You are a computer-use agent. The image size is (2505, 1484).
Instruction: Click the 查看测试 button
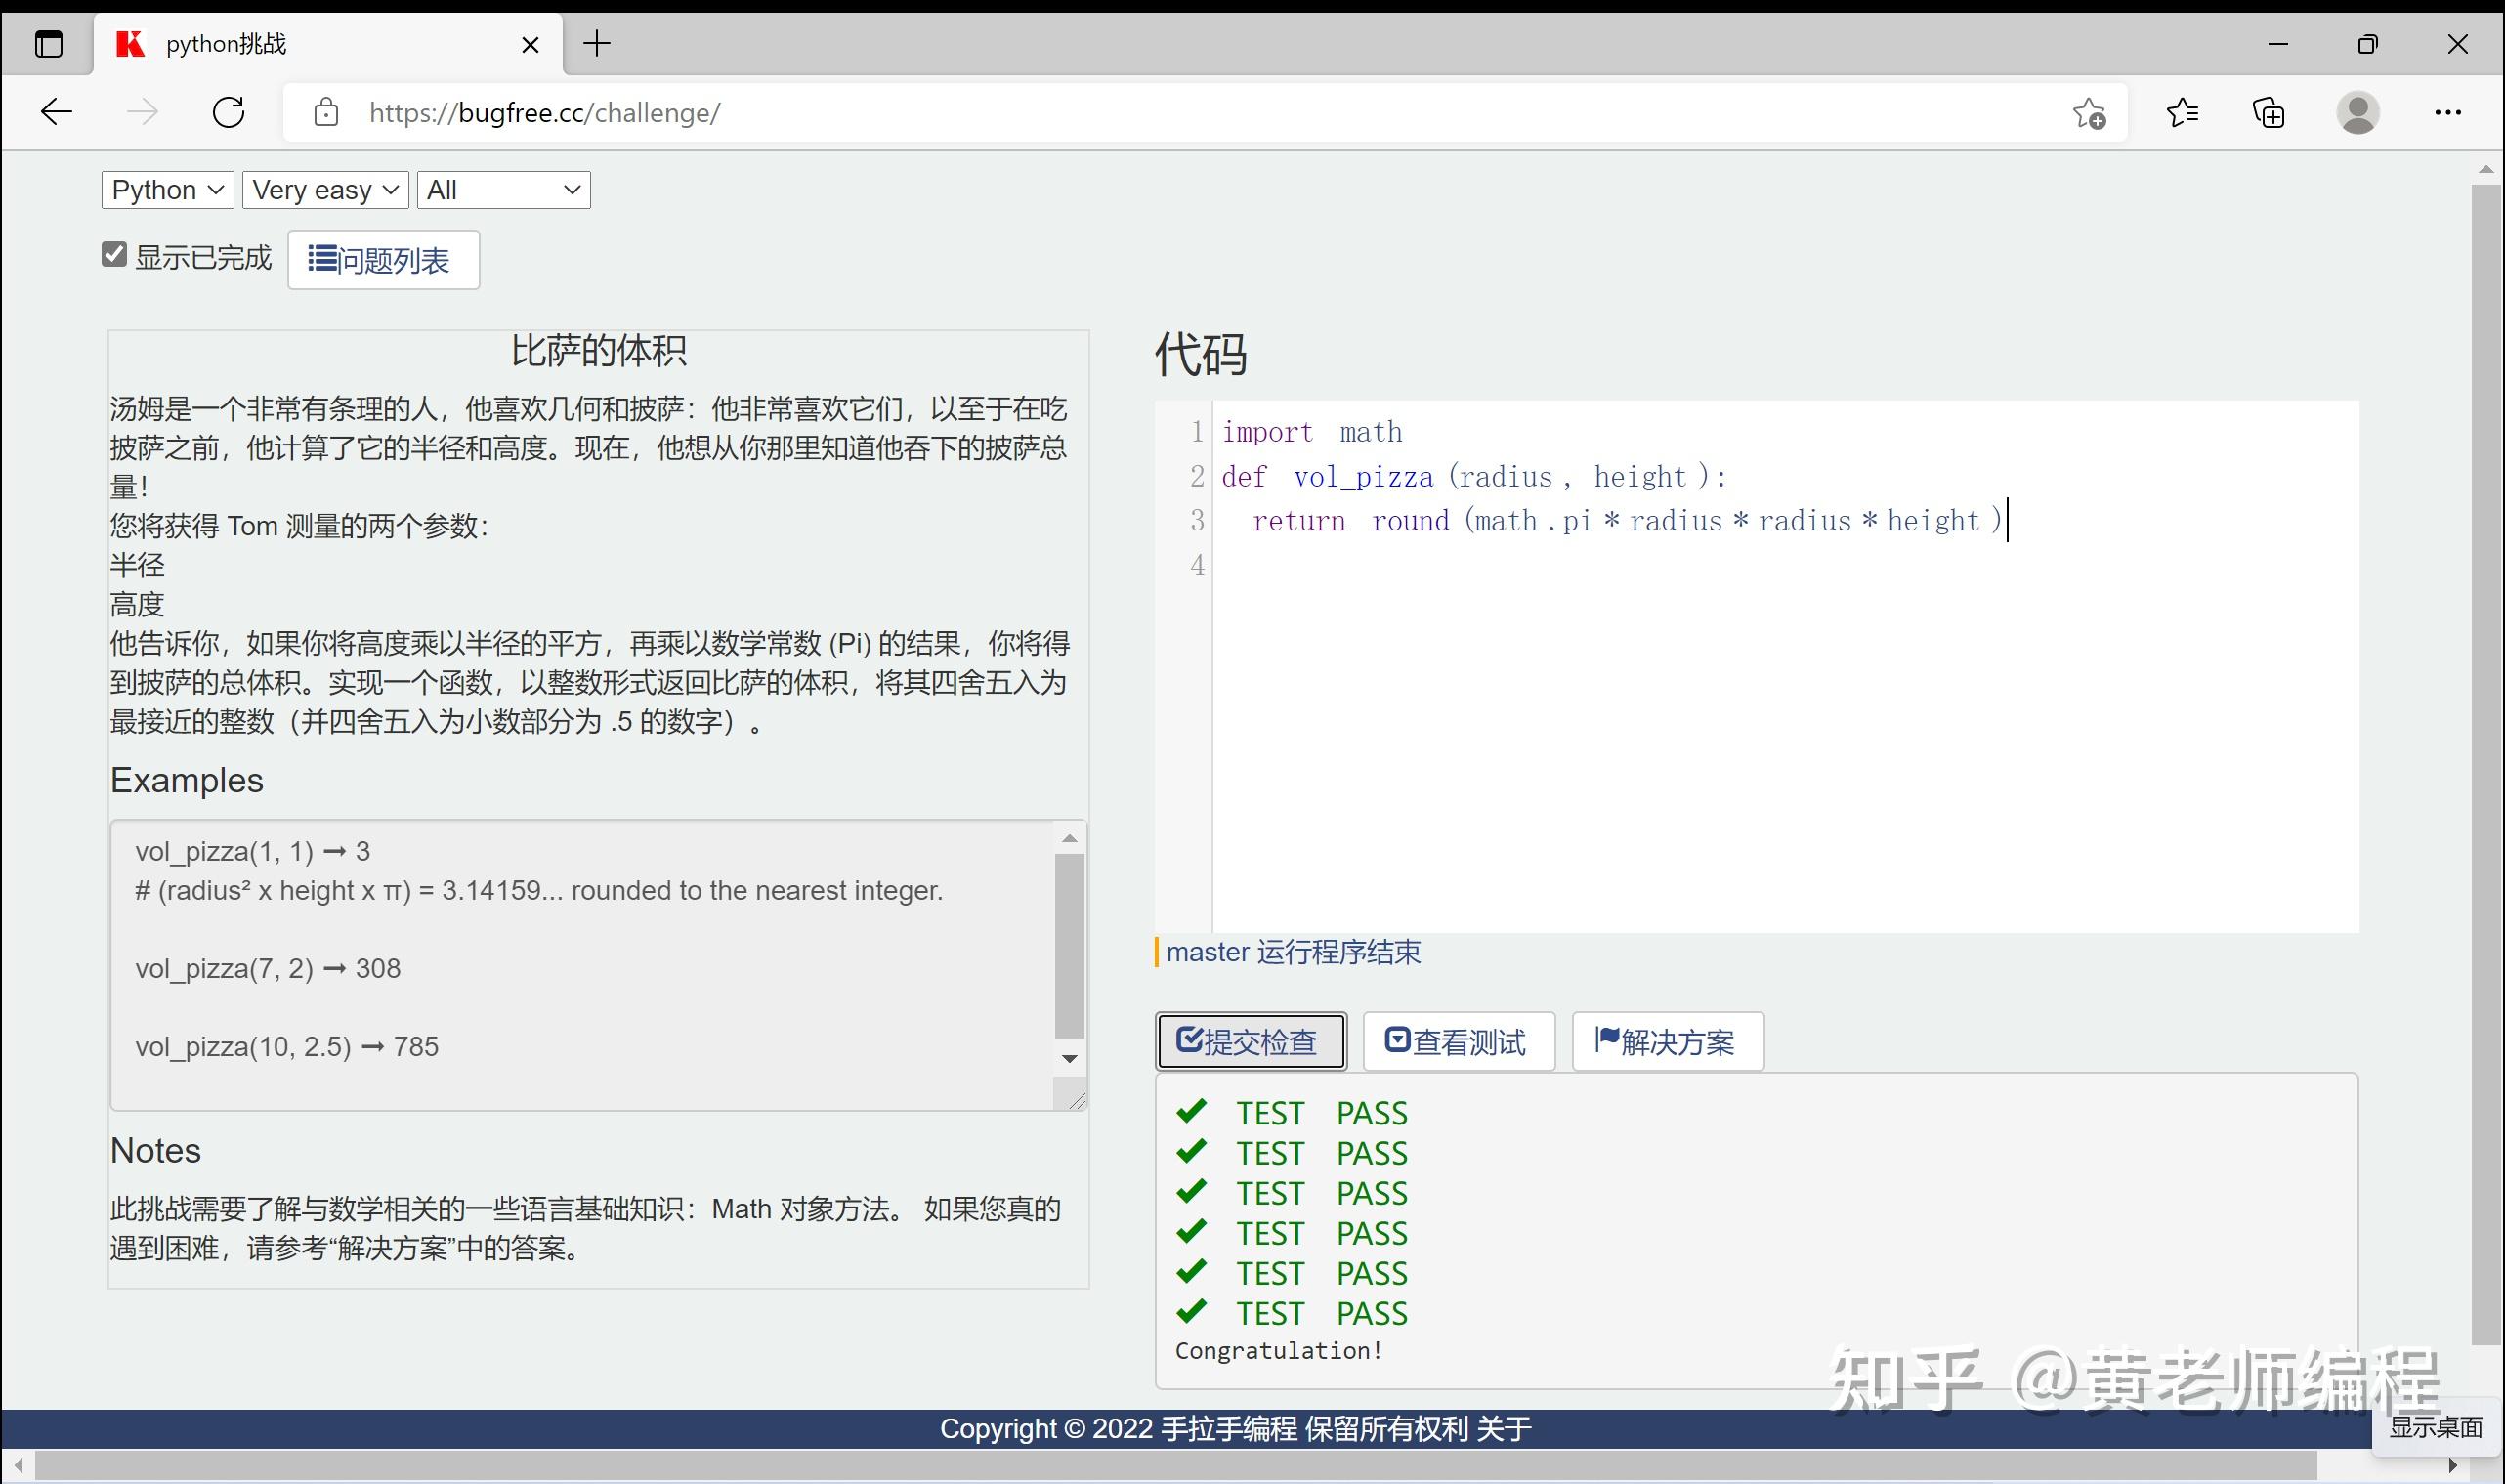tap(1458, 1041)
